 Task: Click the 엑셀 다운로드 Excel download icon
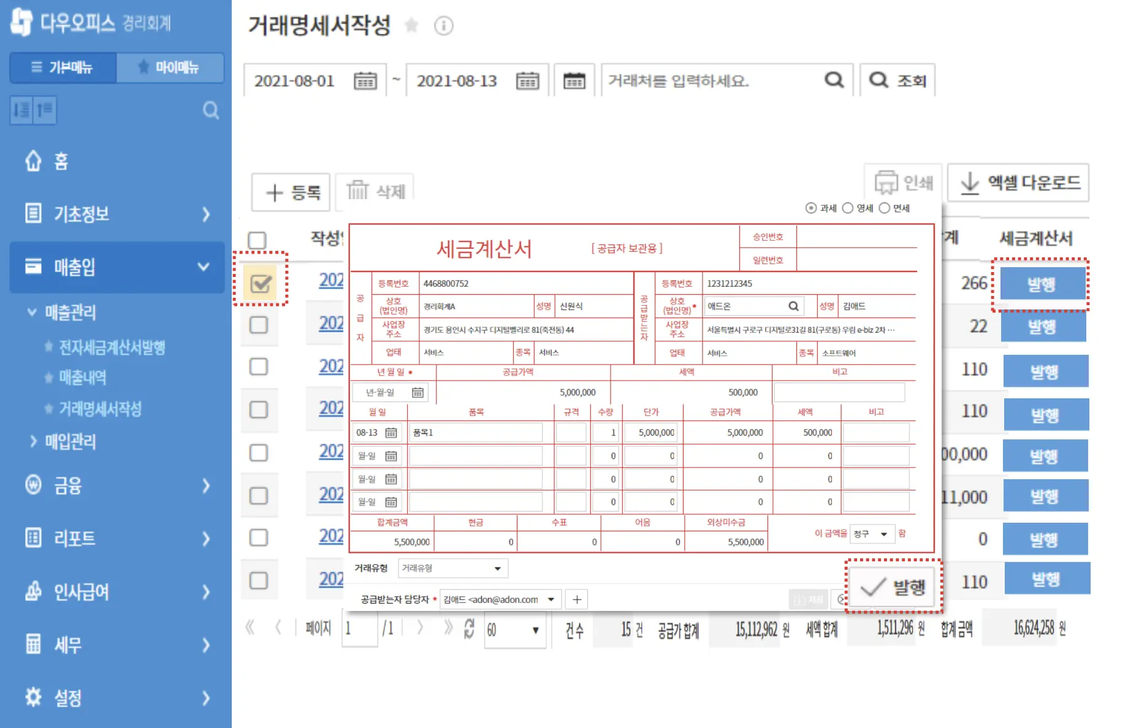(x=971, y=183)
